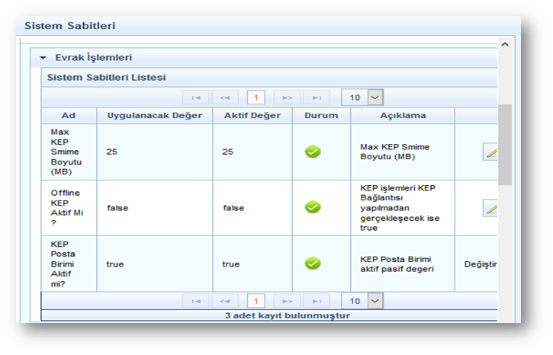Viewport: 553px width, 355px height.
Task: Click green status check for Offline KEP row
Action: [x=313, y=207]
